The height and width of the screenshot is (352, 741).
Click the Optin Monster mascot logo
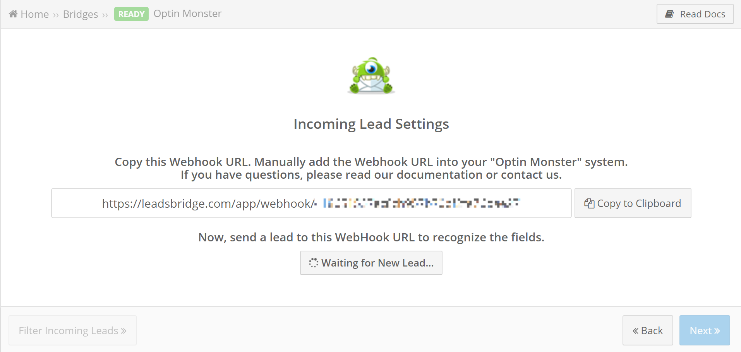click(x=371, y=75)
